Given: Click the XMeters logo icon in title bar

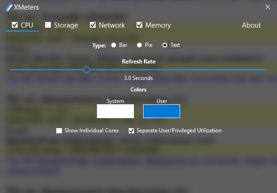Looking at the screenshot, I should tap(8, 7).
